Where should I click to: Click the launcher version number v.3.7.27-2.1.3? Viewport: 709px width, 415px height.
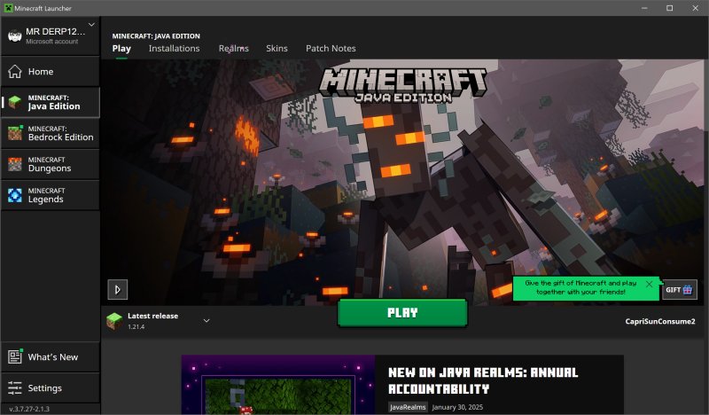29,409
